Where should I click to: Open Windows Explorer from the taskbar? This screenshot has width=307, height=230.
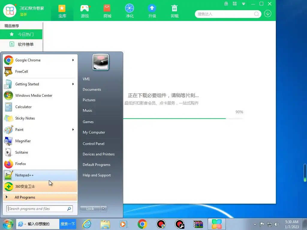[105, 224]
